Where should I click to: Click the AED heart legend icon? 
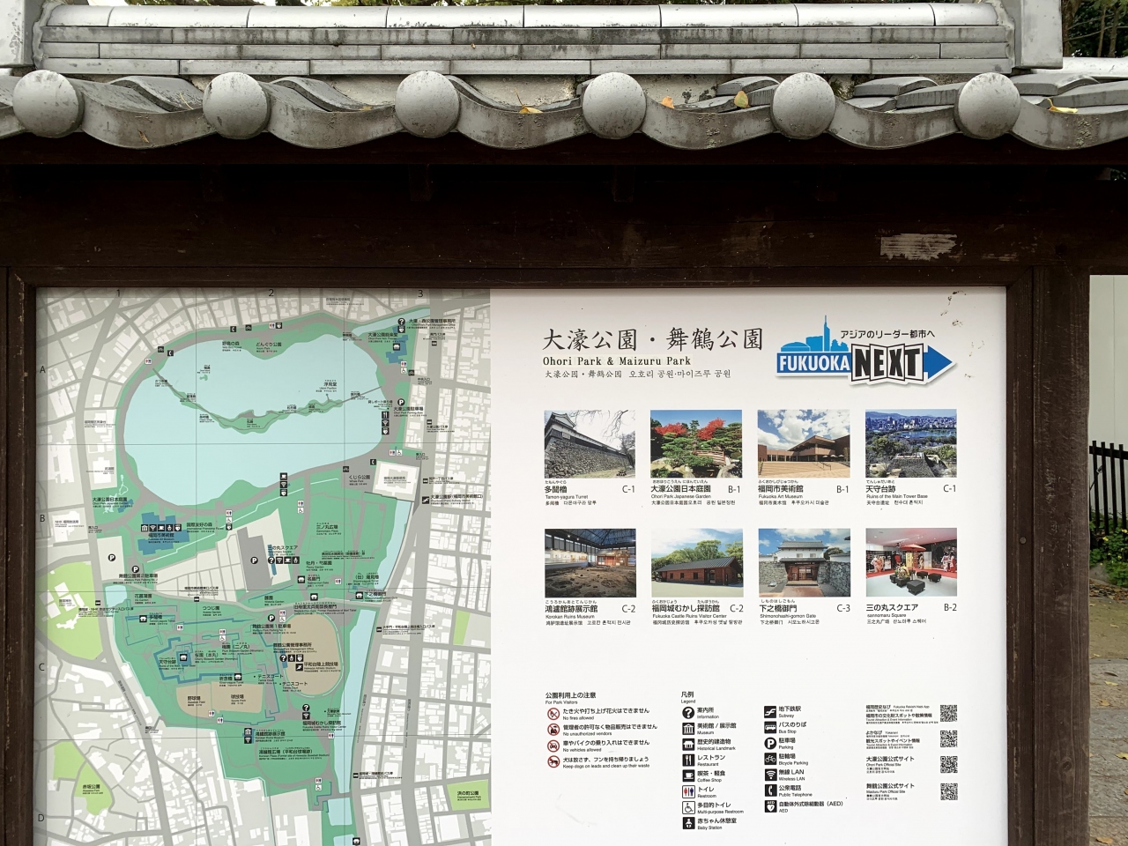(770, 806)
